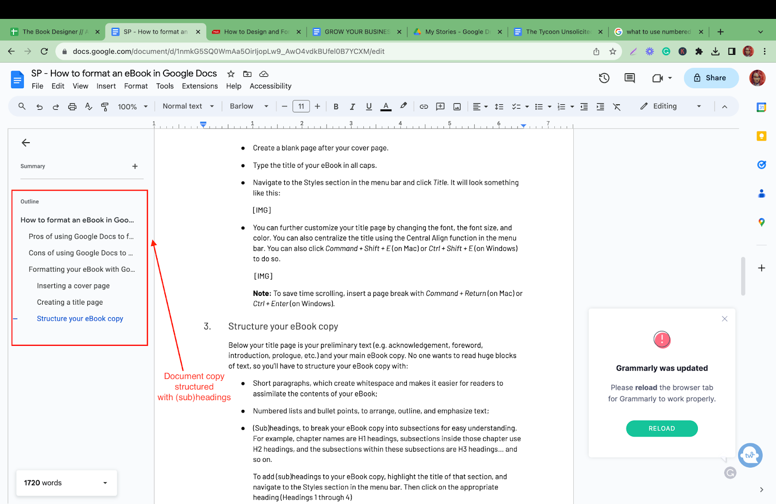Print the document

coord(72,106)
